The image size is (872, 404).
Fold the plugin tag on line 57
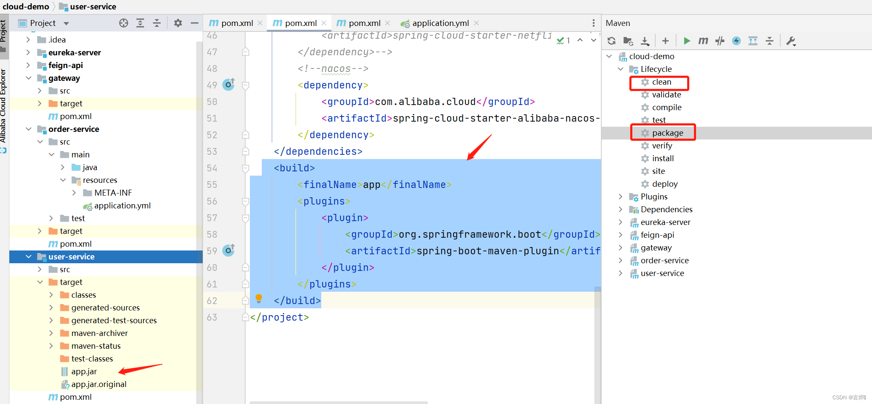pos(245,218)
